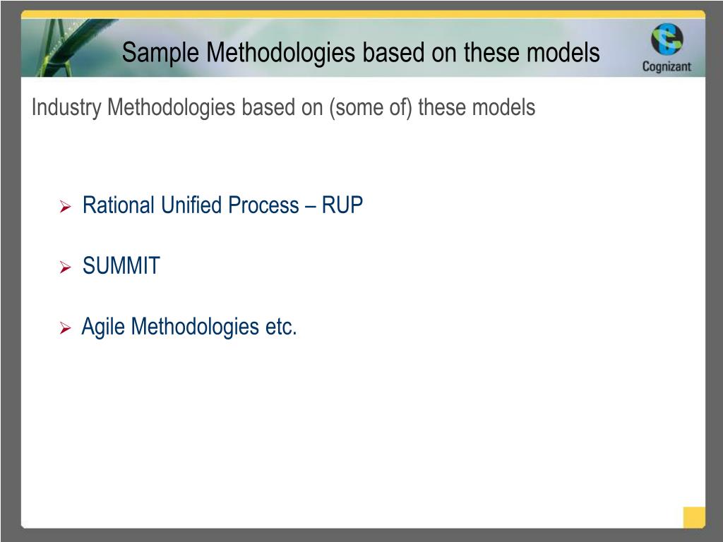723x542 pixels.
Task: Select the phrase (some of) in the subtitle
Action: 370,108
